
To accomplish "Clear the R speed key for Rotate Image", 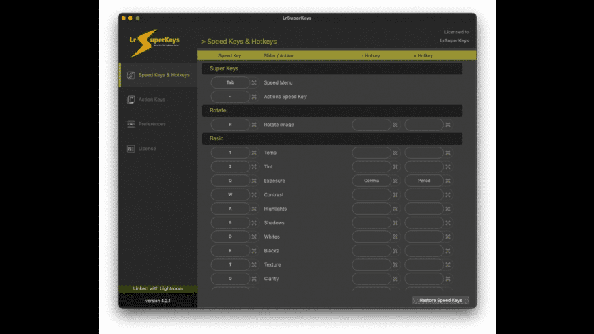I will pos(254,125).
